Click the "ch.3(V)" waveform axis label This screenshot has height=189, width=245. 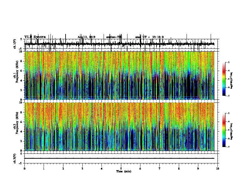tap(15, 158)
